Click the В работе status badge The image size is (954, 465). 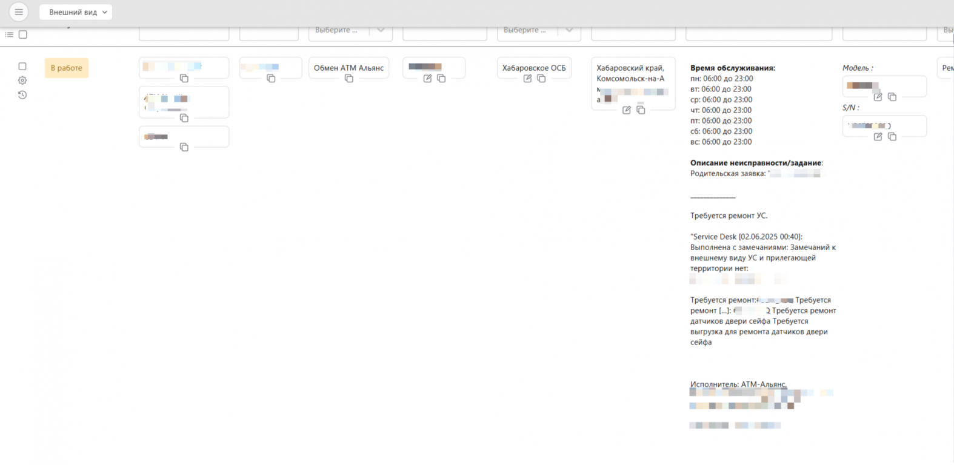[x=67, y=68]
